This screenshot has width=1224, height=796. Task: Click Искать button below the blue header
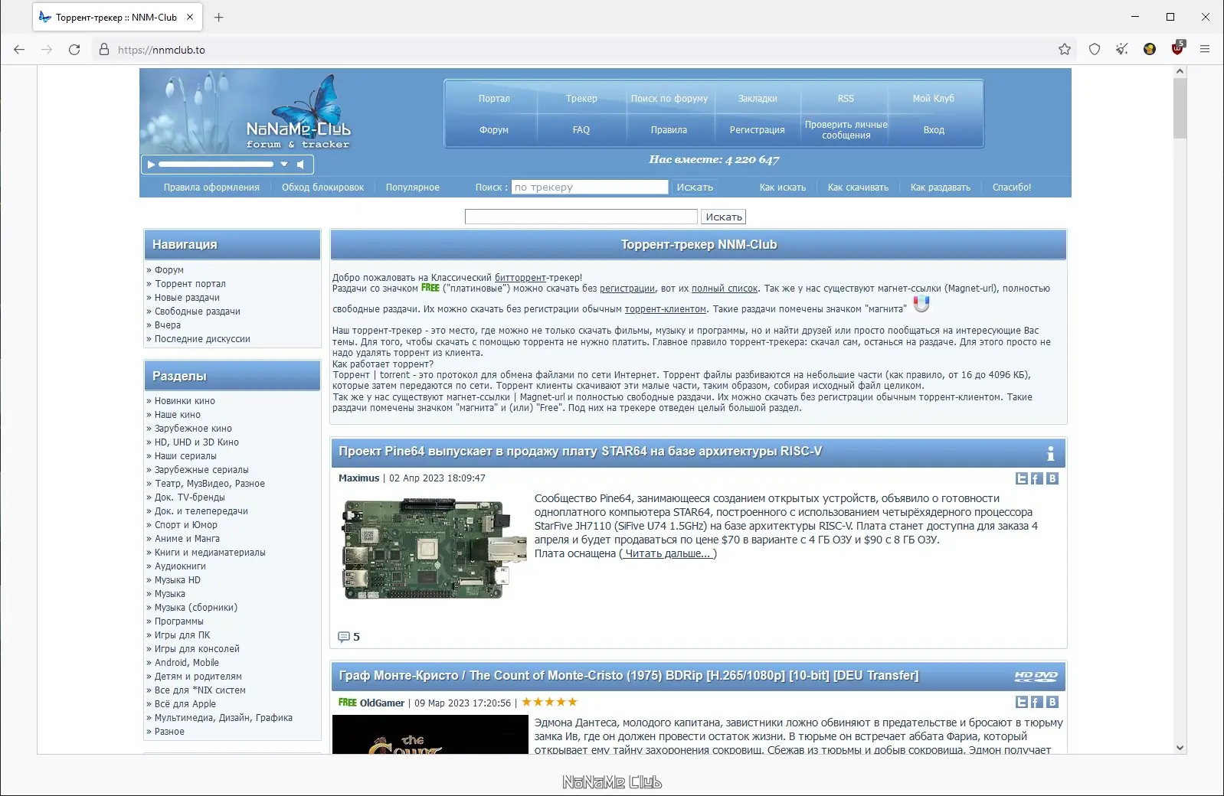pos(724,217)
